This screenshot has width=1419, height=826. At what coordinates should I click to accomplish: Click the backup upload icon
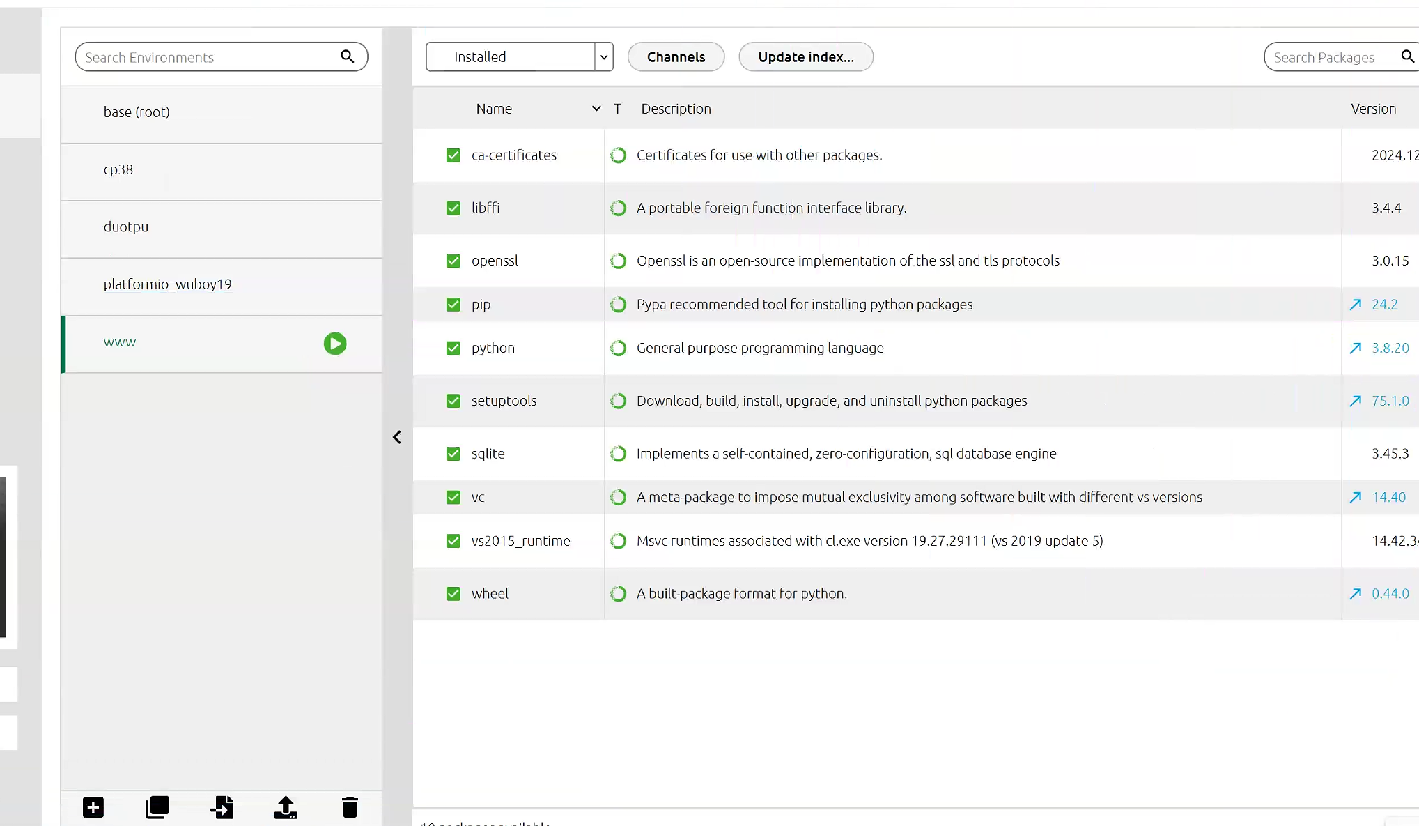coord(286,807)
